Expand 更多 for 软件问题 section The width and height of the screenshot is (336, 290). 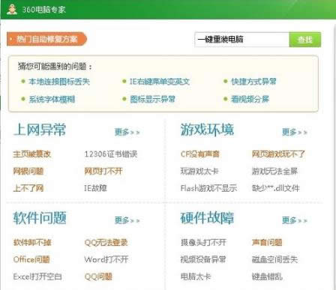[x=127, y=220]
